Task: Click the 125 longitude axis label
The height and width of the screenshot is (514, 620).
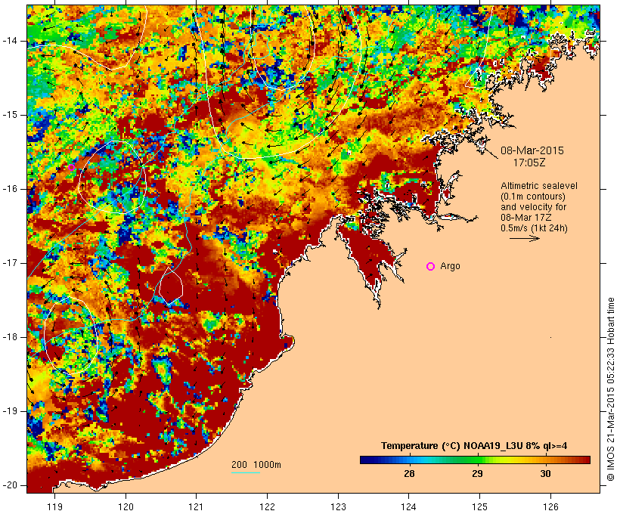Action: (x=480, y=506)
